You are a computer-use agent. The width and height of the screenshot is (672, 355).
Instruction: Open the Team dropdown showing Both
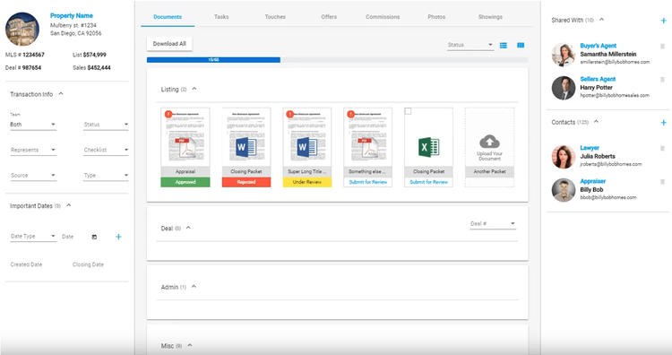33,125
